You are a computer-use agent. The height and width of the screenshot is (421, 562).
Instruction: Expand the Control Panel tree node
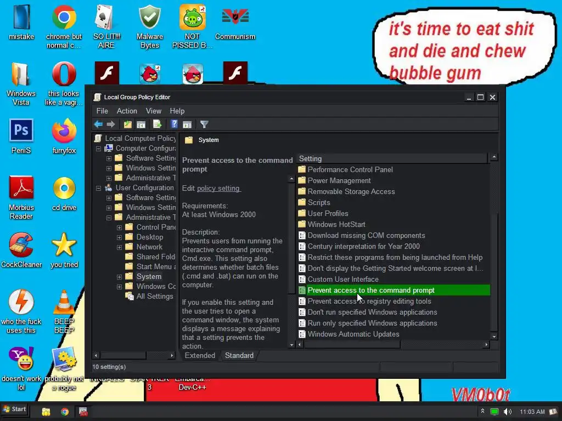point(119,227)
